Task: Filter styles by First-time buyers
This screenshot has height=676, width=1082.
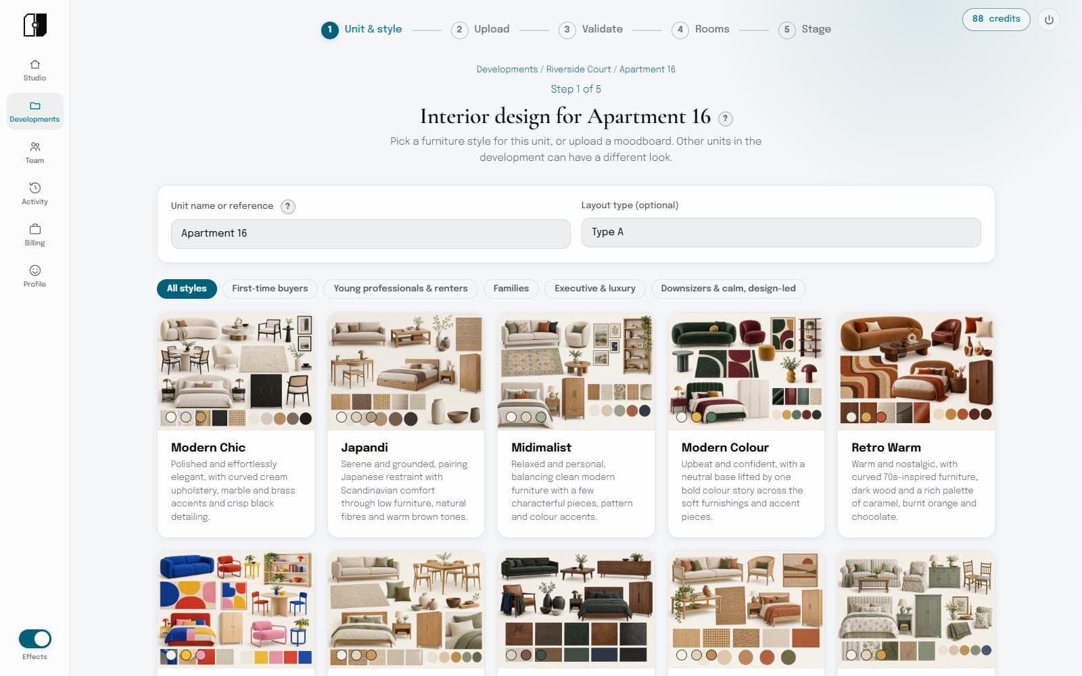Action: (x=270, y=289)
